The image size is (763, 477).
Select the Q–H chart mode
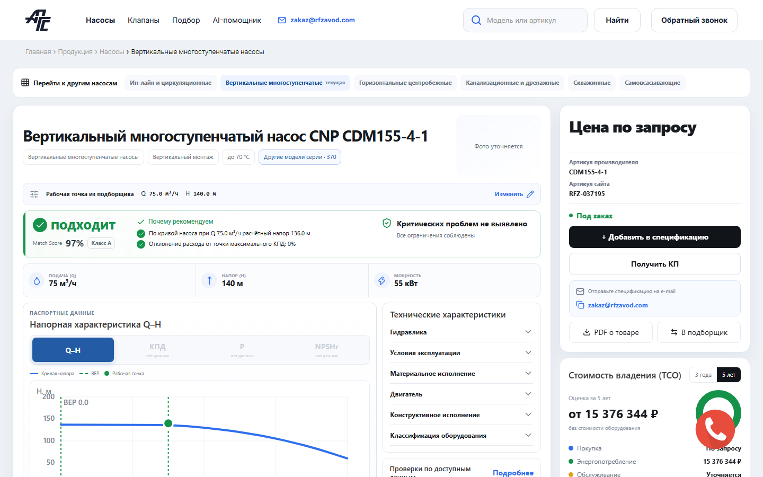73,350
